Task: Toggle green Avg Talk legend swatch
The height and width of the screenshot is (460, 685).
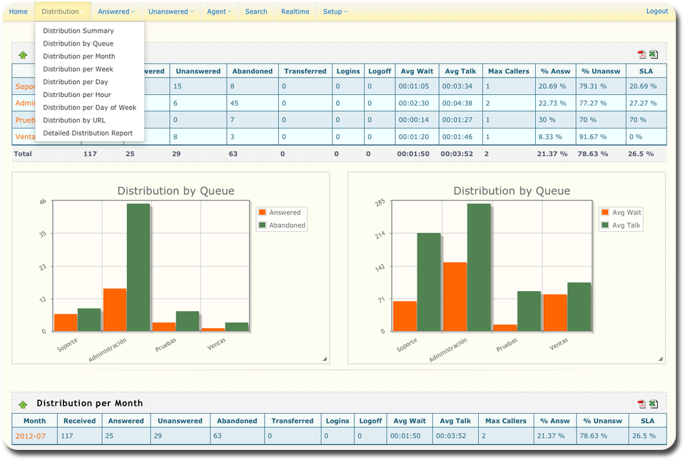Action: point(606,225)
